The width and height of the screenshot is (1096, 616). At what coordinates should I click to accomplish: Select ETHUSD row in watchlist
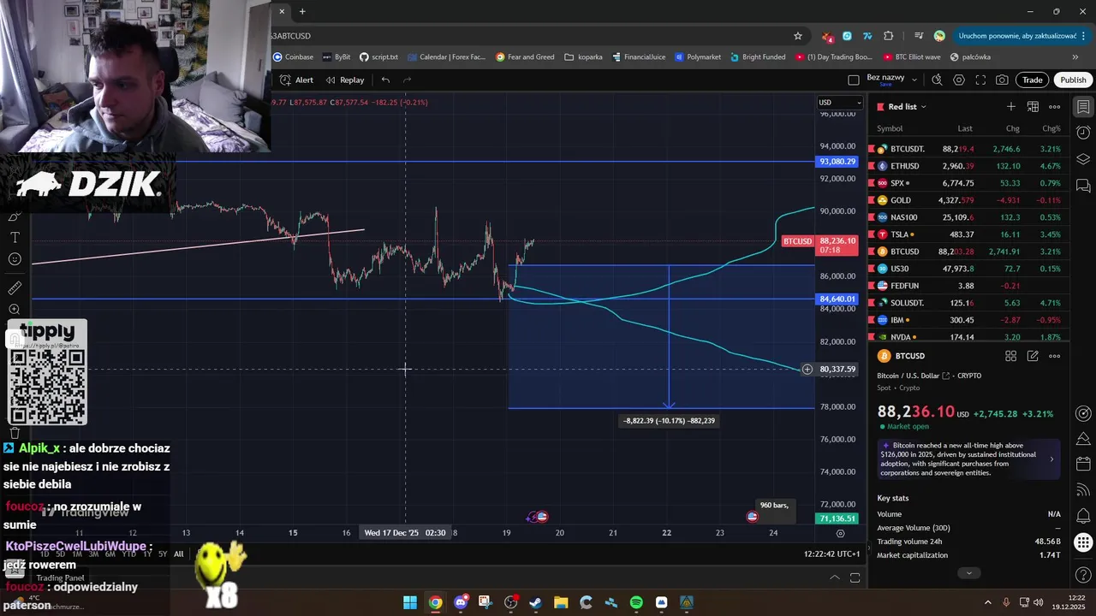click(968, 166)
